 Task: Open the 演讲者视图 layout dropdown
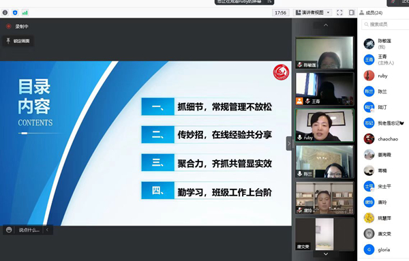point(312,12)
